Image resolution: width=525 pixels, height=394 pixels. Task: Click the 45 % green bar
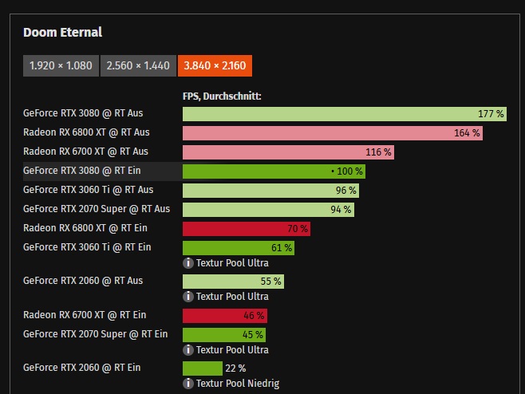[224, 335]
